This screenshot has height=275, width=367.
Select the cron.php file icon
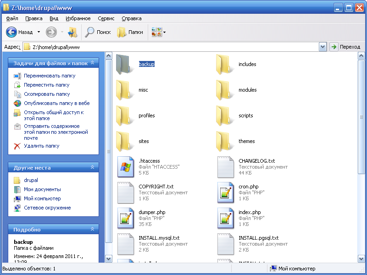click(x=226, y=192)
